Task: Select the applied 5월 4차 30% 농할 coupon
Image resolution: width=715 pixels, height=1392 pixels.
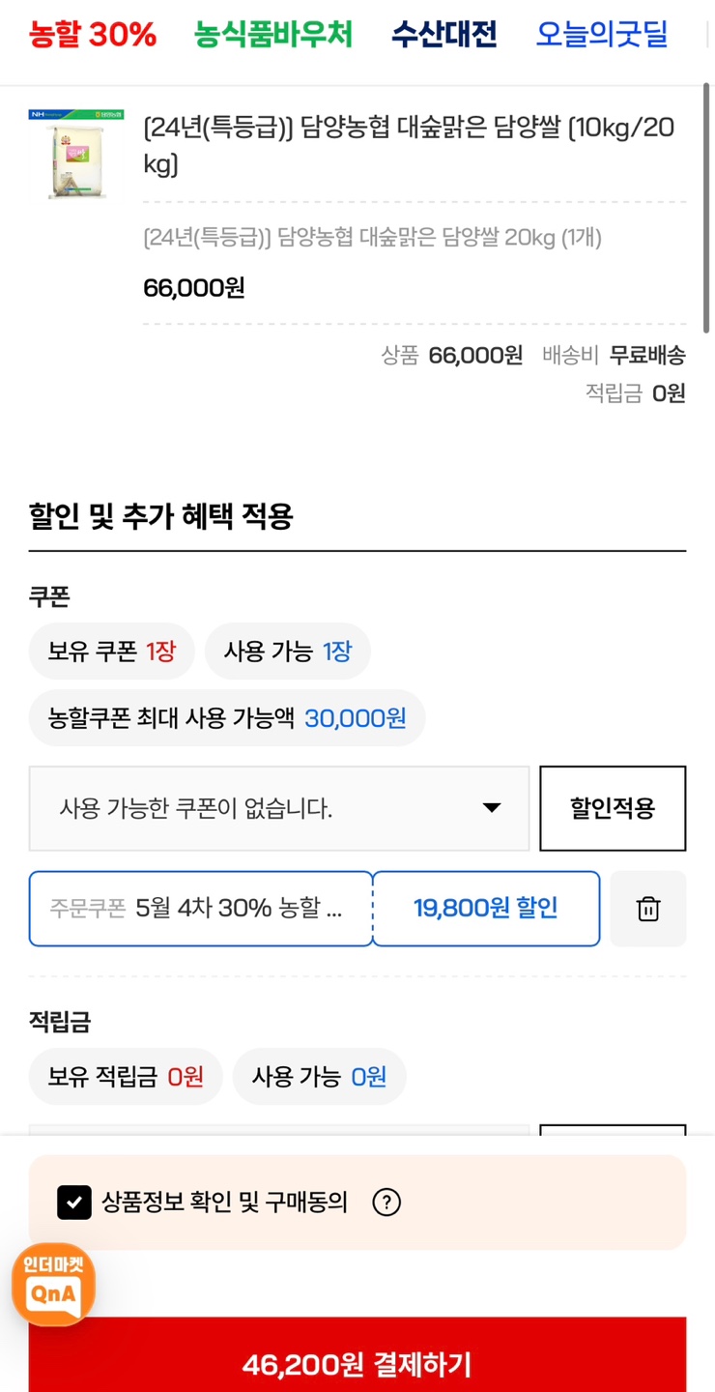Action: [200, 909]
